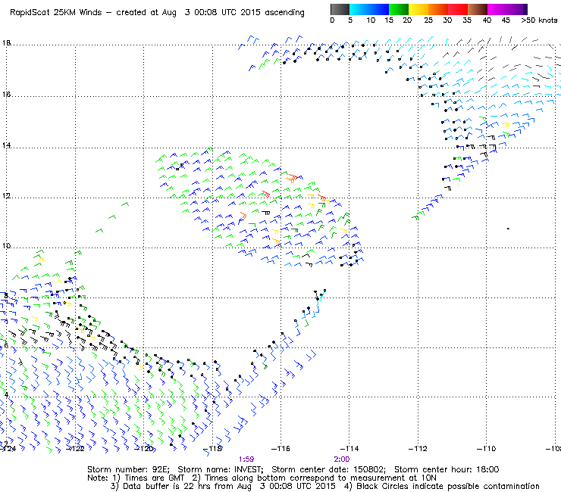Click the 'Storm name: INVEST' text
Viewport: 561px width, 492px height.
click(x=221, y=469)
